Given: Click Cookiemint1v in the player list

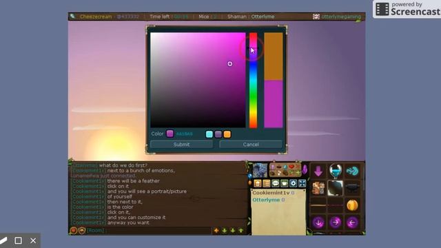Looking at the screenshot, I should click(x=271, y=193).
